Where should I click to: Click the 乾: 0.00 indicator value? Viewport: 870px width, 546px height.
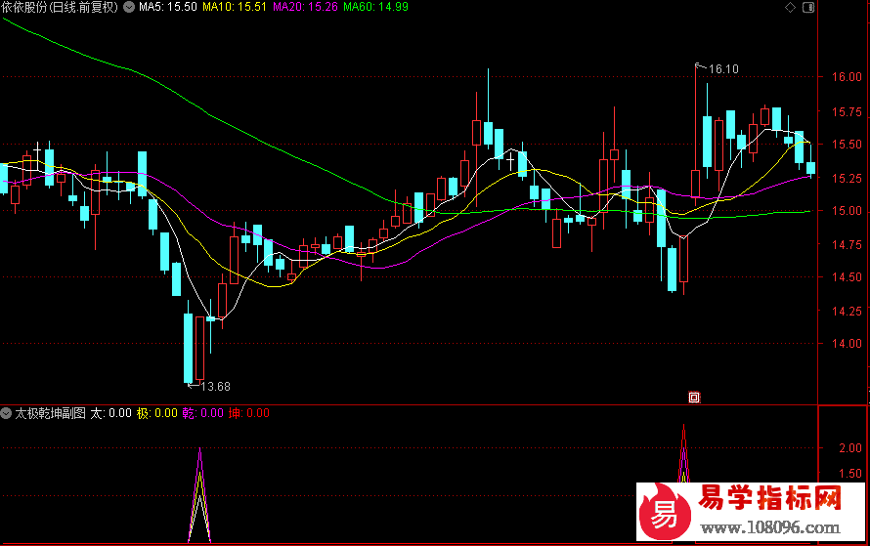[x=203, y=413]
